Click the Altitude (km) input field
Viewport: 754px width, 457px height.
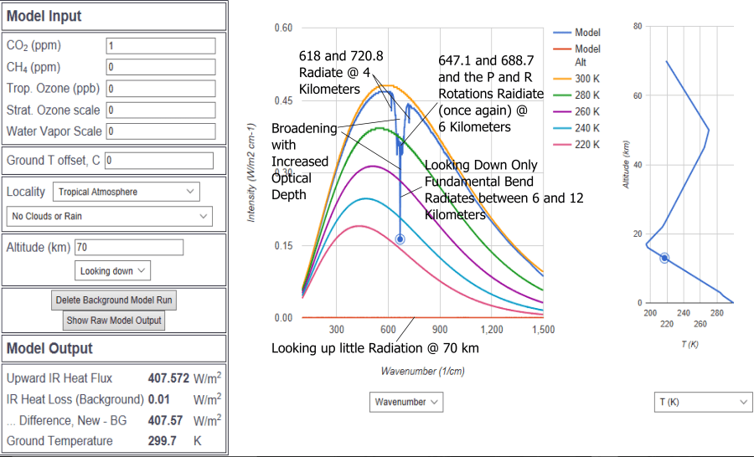pos(128,248)
